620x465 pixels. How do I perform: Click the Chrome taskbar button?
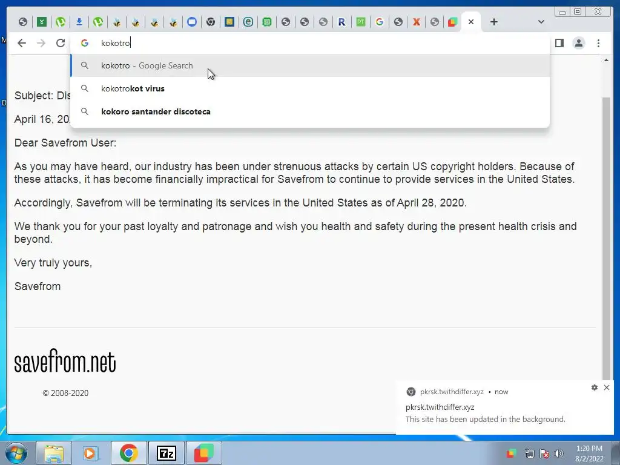(128, 453)
